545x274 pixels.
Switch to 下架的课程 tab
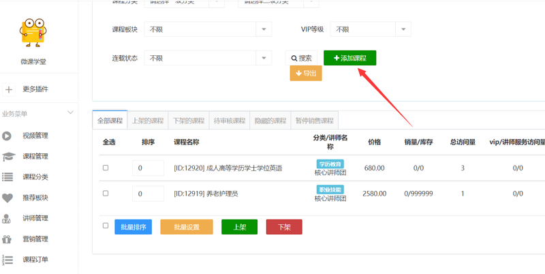[x=189, y=121]
